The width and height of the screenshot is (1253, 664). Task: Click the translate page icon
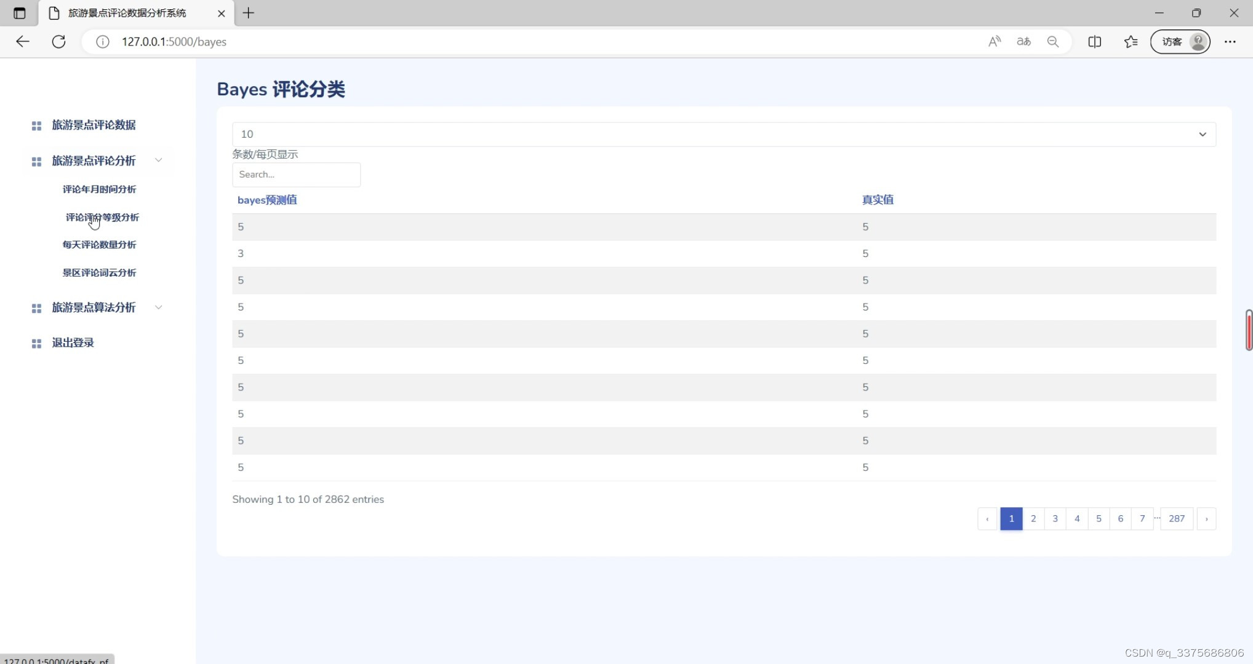[x=1023, y=41]
